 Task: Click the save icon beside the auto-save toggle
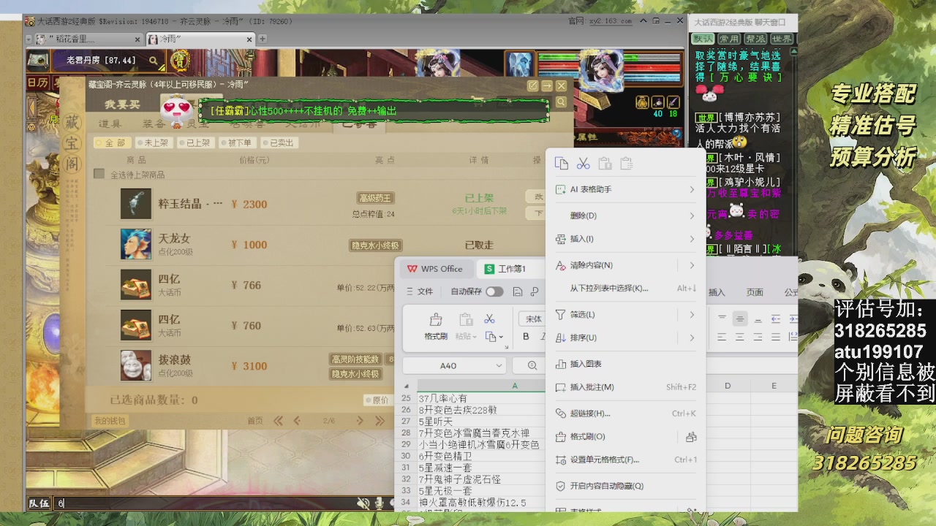(x=518, y=291)
